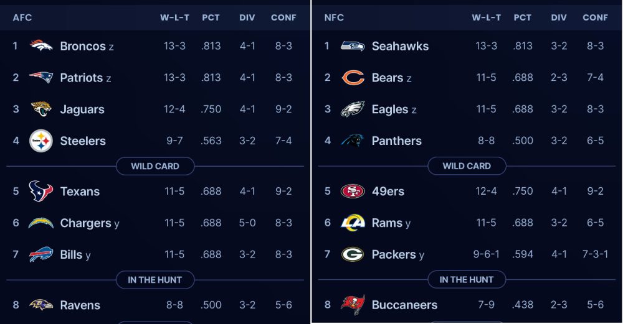The width and height of the screenshot is (623, 324).
Task: Click the NFC In The Hunt label
Action: [467, 280]
